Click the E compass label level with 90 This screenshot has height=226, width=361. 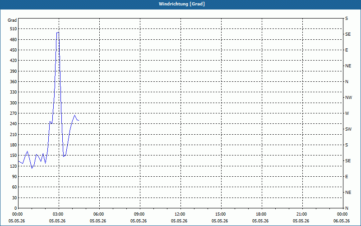pos(347,177)
